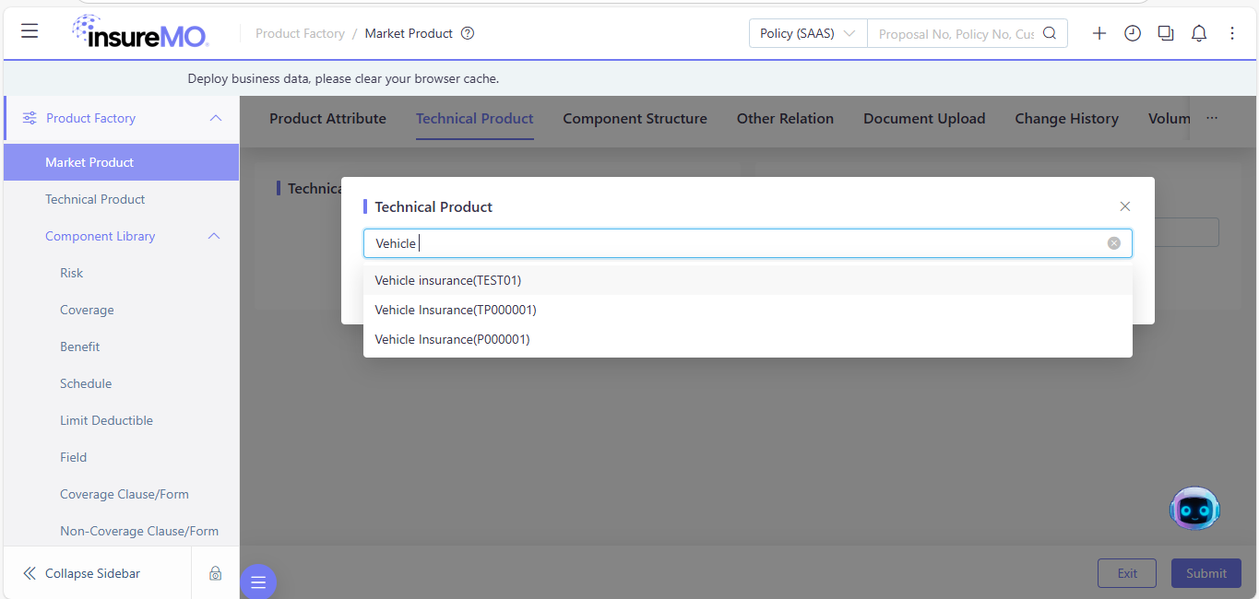The image size is (1259, 599).
Task: Switch to Product Attribute tab
Action: [x=327, y=118]
